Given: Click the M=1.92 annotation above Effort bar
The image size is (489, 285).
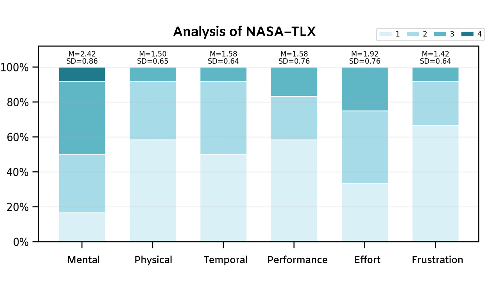Looking at the screenshot, I should tap(365, 54).
